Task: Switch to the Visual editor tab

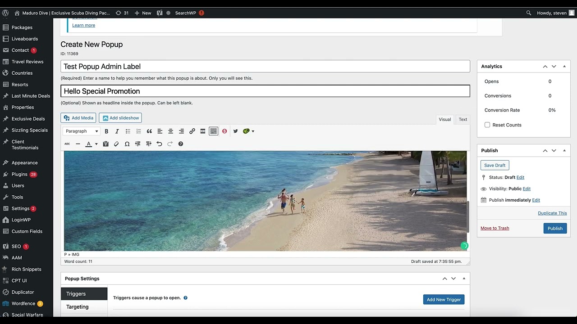Action: coord(445,119)
